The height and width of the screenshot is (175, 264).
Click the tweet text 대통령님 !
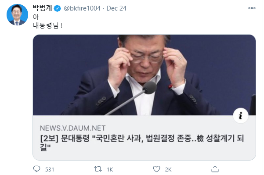(x=47, y=25)
